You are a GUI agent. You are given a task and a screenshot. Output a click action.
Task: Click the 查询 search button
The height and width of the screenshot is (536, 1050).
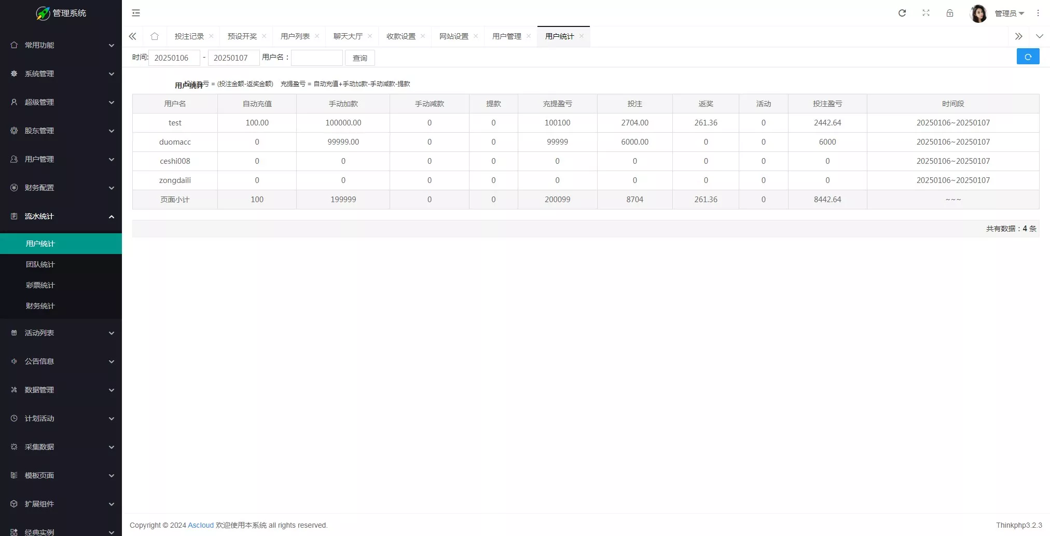[360, 58]
